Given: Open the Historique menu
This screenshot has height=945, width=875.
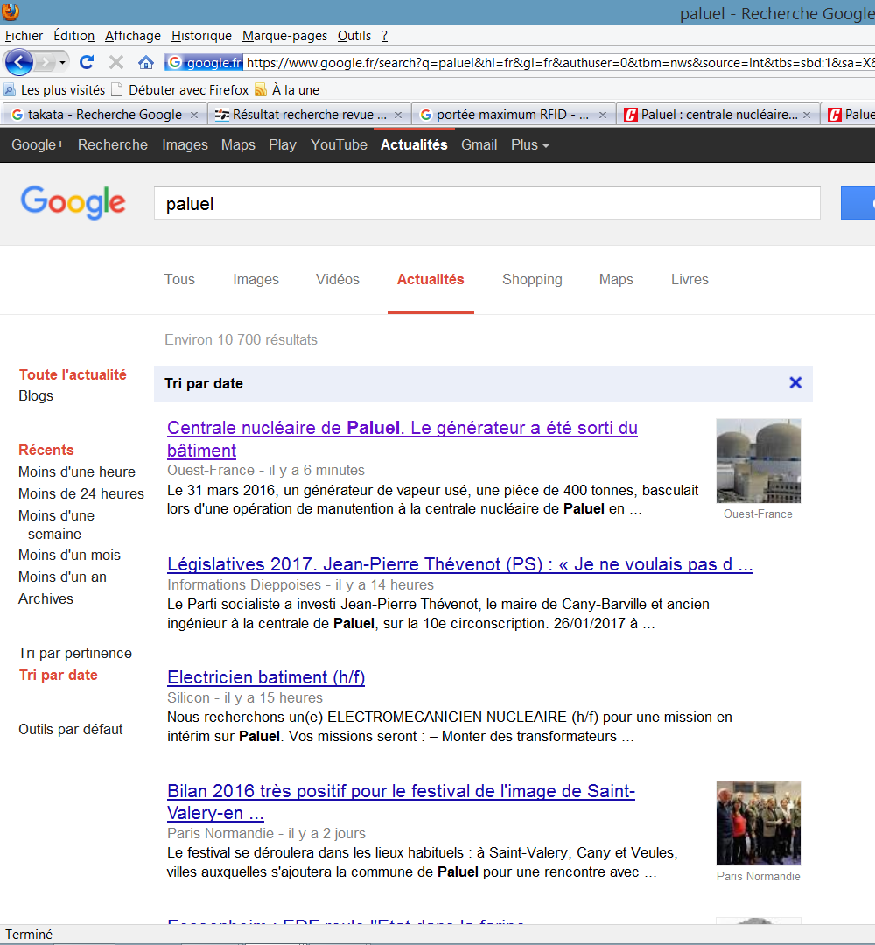Looking at the screenshot, I should coord(201,36).
